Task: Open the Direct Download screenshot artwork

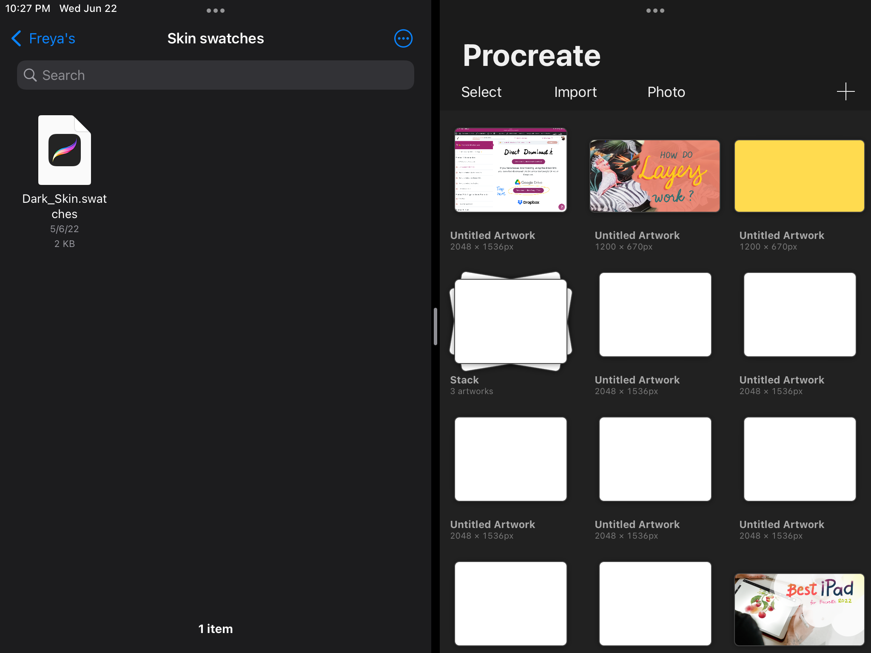Action: pyautogui.click(x=510, y=170)
